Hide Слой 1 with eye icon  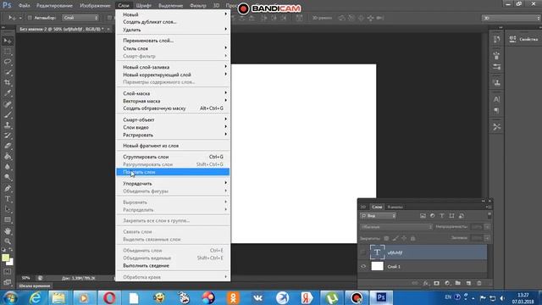[x=363, y=267]
